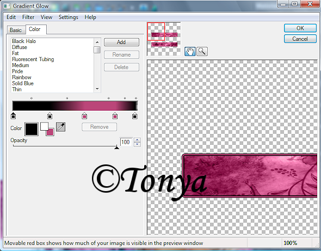Click the fourth midpoint diamond above gradient
This screenshot has width=321, height=251.
(125, 98)
